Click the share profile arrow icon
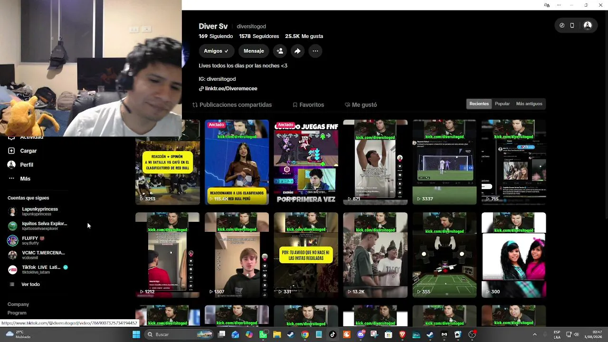The image size is (608, 342). [x=297, y=51]
